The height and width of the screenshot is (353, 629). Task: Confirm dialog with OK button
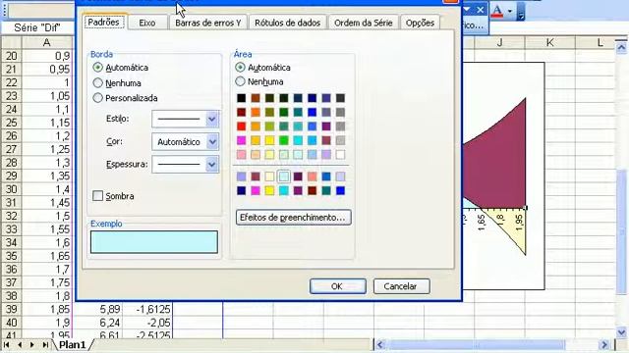(337, 286)
